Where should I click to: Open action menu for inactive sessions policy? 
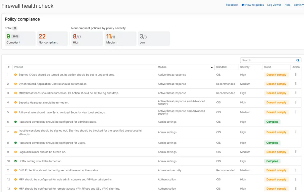[x=296, y=132]
